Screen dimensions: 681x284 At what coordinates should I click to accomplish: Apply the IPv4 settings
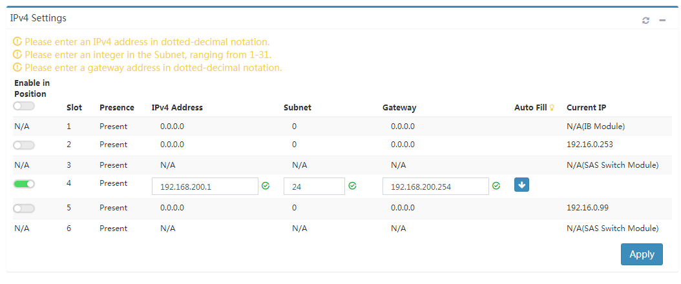(x=642, y=254)
